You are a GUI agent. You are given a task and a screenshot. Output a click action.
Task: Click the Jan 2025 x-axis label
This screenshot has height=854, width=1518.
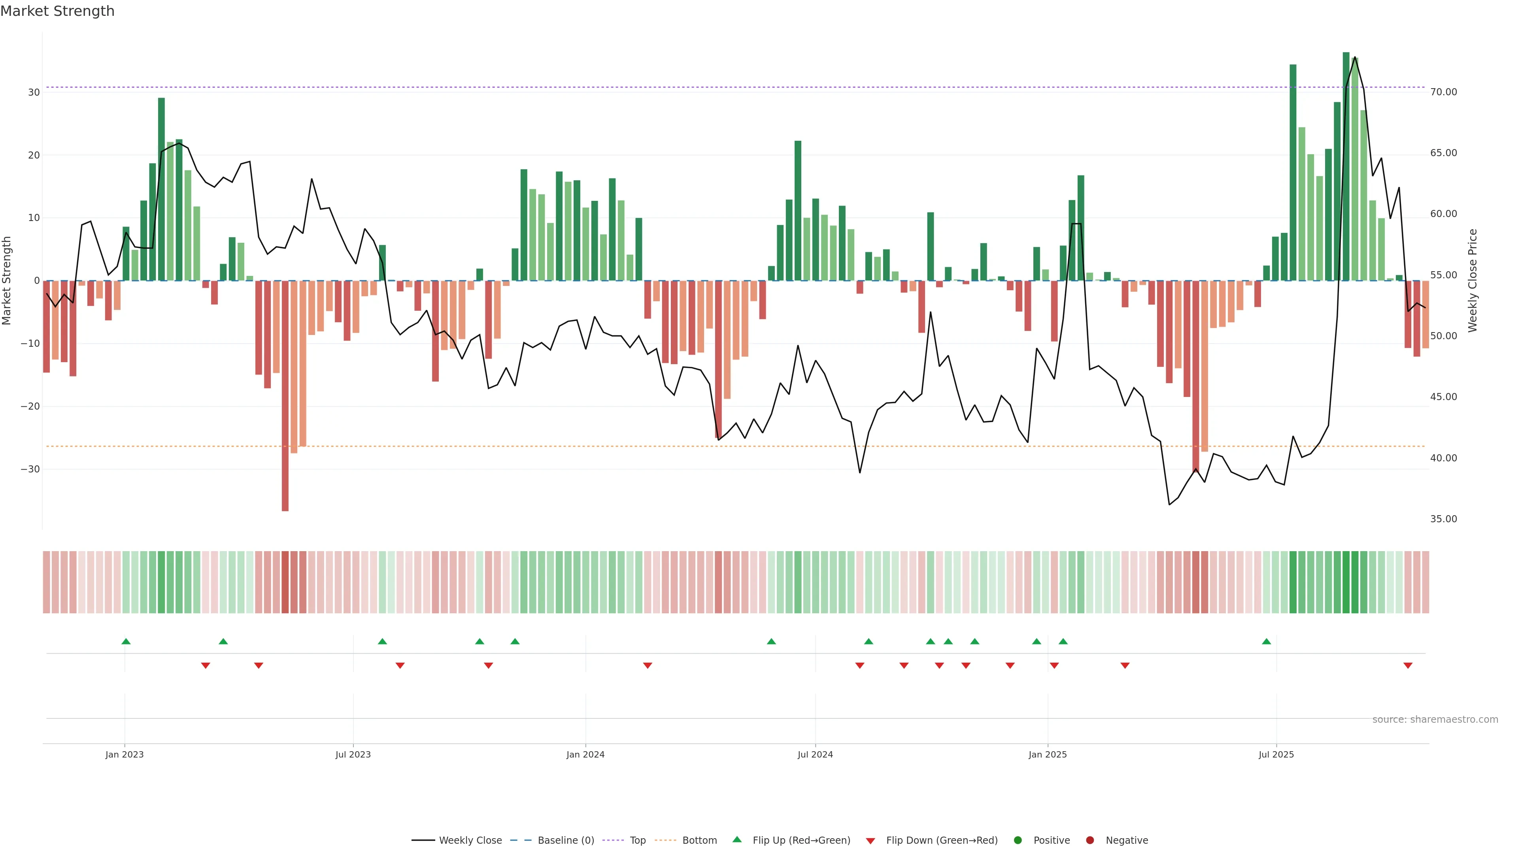(x=1048, y=754)
